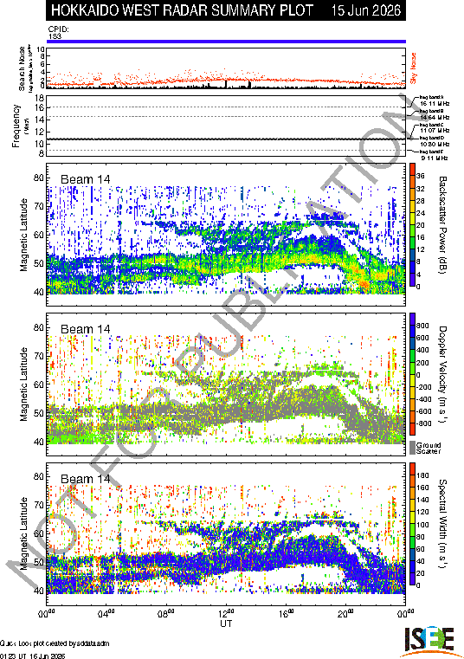464x659 pixels.
Task: Select the gray Ground Scatter legend swatch
Action: tap(412, 448)
